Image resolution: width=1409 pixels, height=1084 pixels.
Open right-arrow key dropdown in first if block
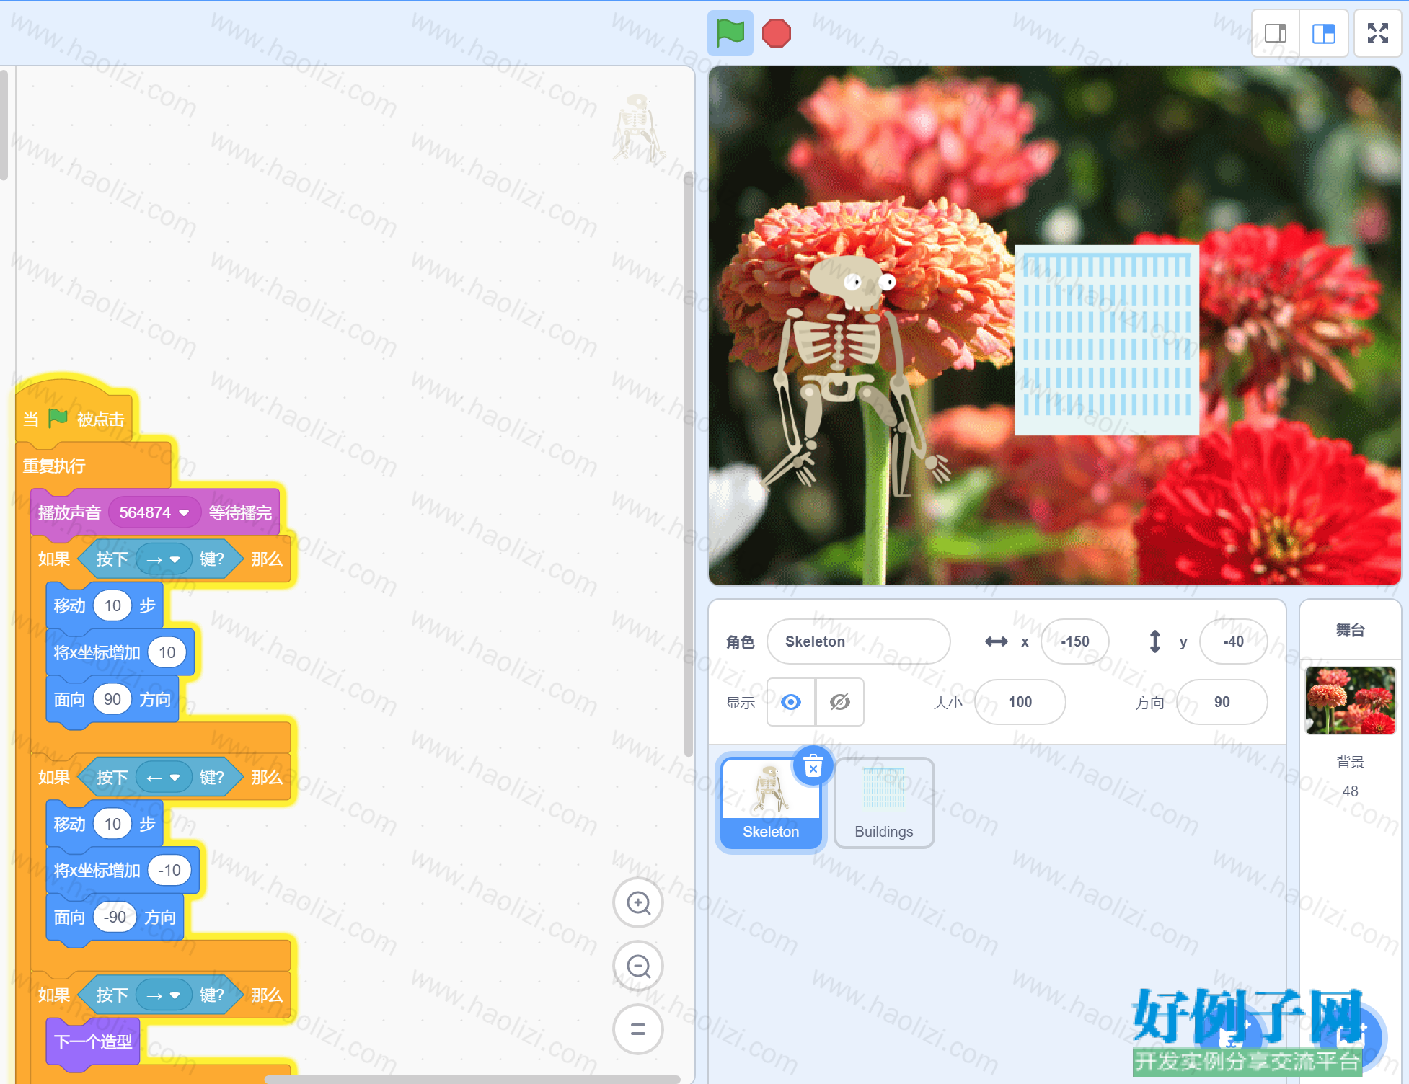(x=164, y=559)
